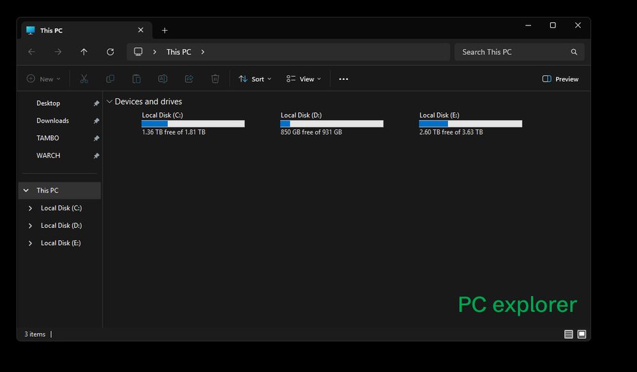Maximize the File Explorer window
The height and width of the screenshot is (372, 637).
553,25
